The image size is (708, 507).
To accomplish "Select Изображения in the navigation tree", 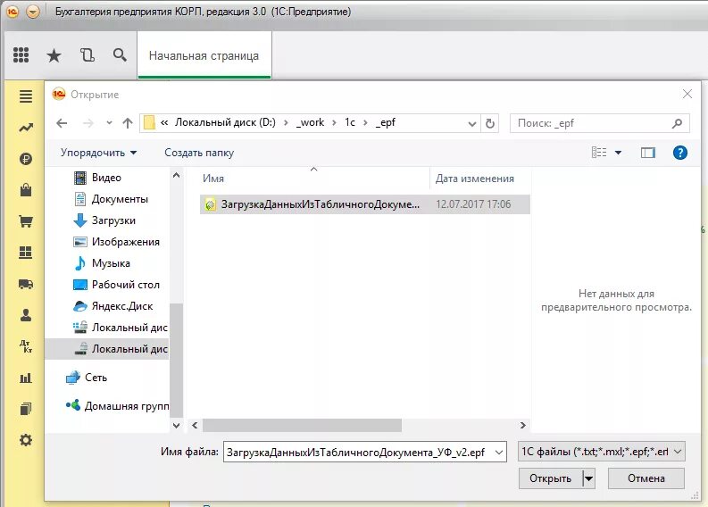I will 116,242.
